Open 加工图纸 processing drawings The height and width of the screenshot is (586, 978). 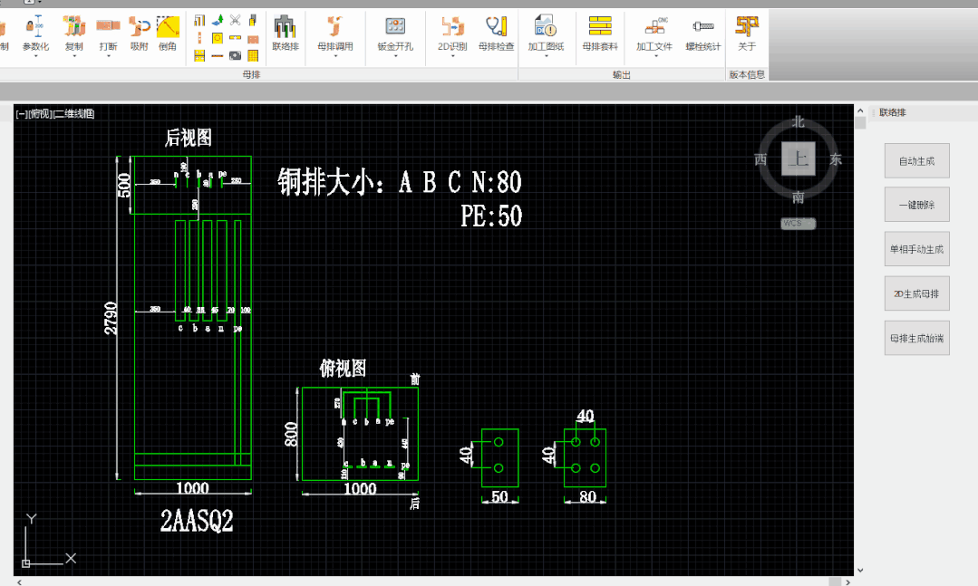[546, 33]
